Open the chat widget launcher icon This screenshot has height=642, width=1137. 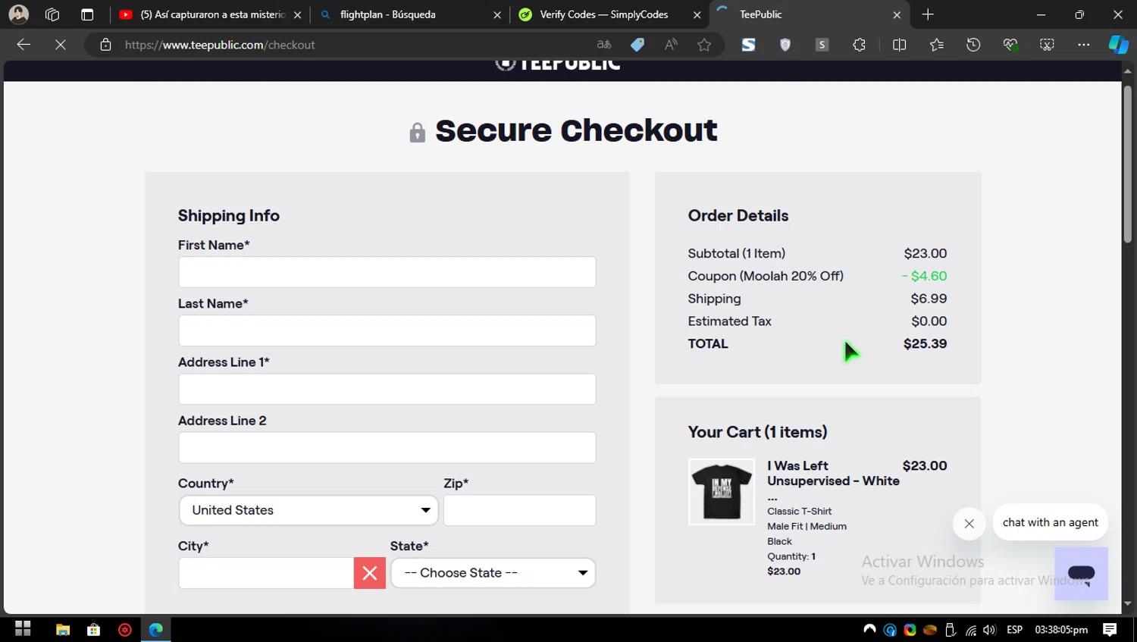pos(1081,574)
